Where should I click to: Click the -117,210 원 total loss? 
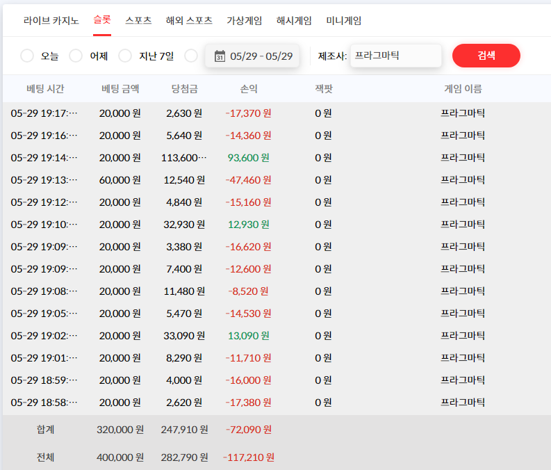point(249,457)
